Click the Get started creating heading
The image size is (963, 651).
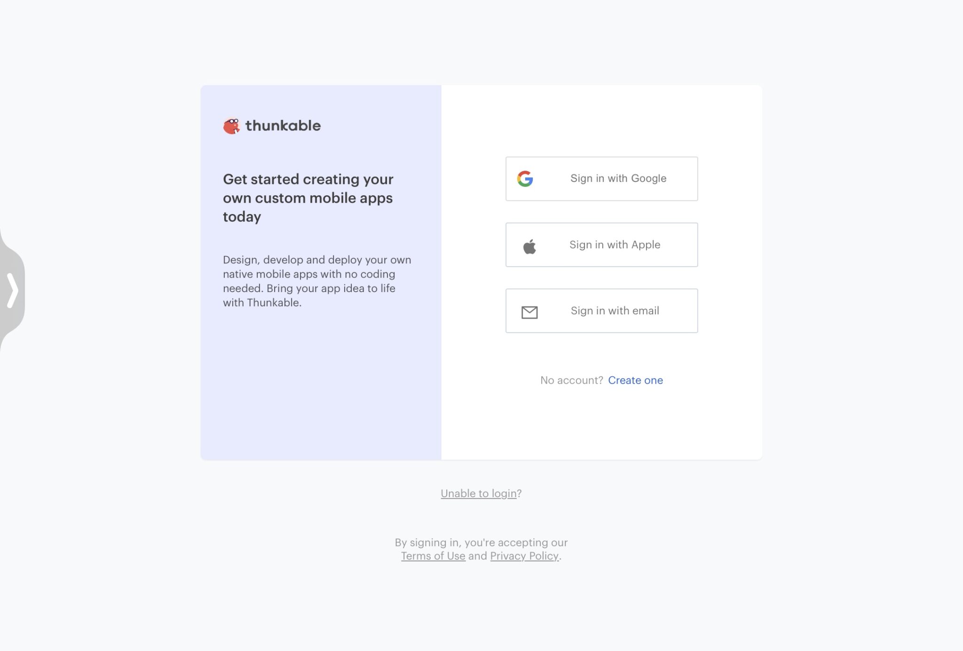pyautogui.click(x=308, y=198)
